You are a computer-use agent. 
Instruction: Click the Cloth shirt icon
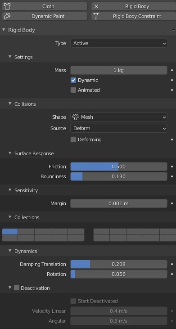(7, 6)
